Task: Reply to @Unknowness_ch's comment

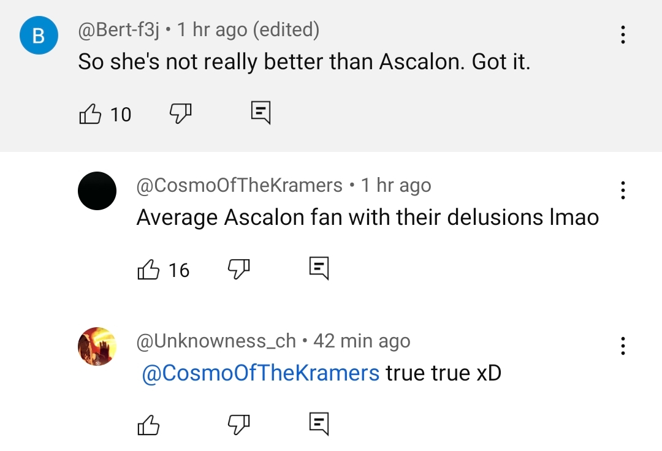Action: tap(319, 423)
